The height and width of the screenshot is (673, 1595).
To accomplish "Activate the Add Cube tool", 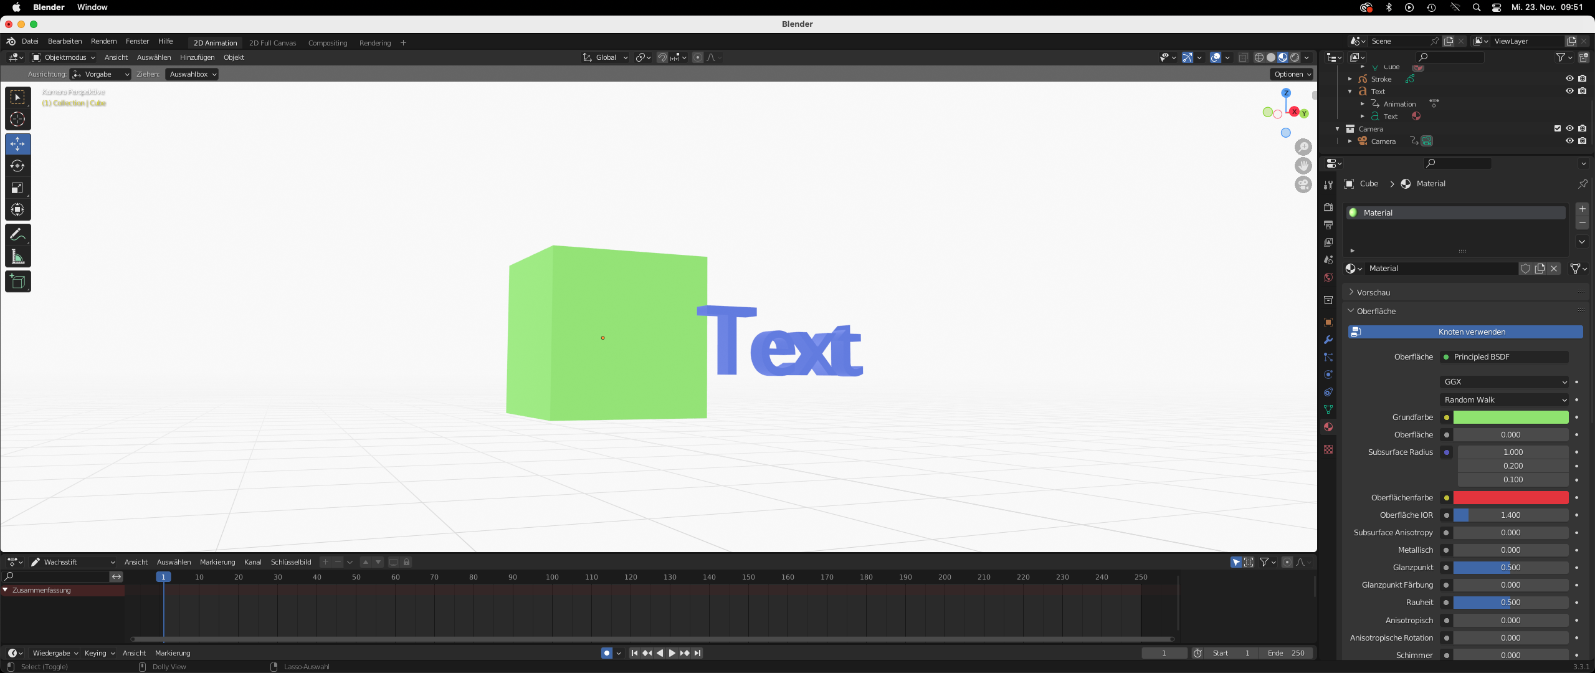I will 17,282.
